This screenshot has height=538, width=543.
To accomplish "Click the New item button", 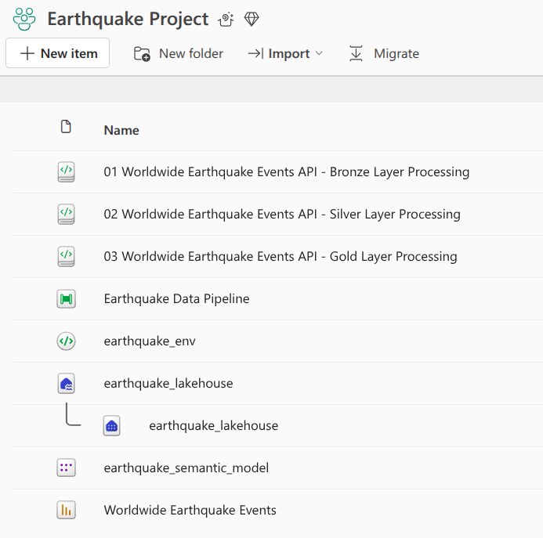I will (58, 53).
